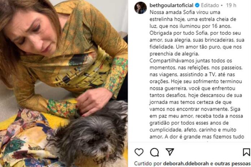Click the "Curtido por" text
Screen dimensions: 251x167
tap(148, 164)
